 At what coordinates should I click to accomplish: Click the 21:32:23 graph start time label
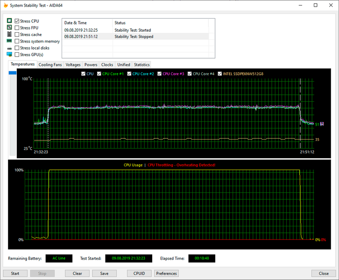pyautogui.click(x=41, y=152)
